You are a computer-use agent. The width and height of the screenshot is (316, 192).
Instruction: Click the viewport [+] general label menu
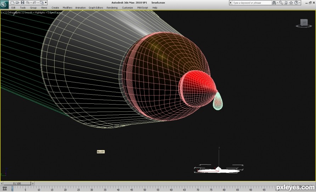pyautogui.click(x=3, y=12)
